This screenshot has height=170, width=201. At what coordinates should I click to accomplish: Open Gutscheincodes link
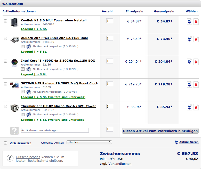[x=28, y=157]
